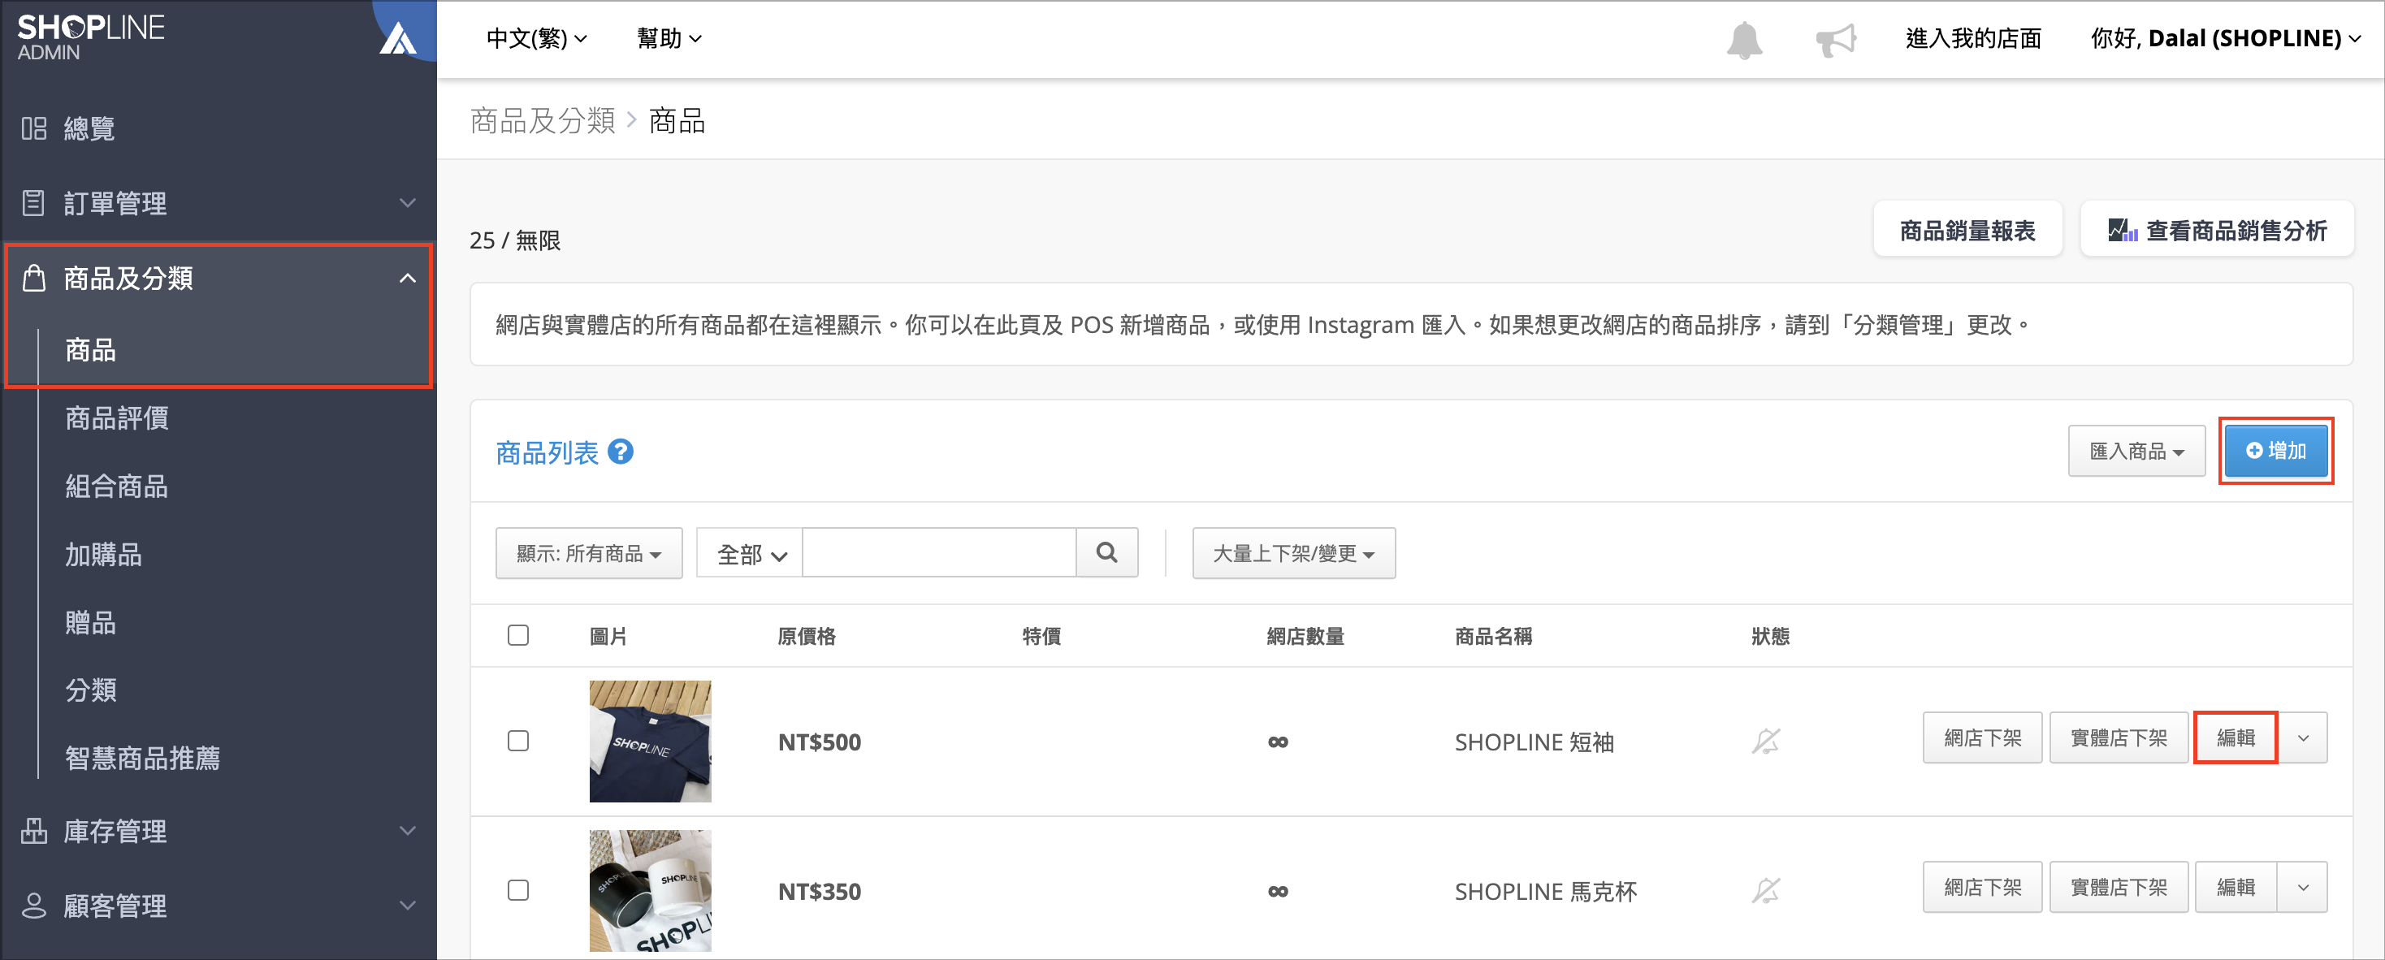Click the 查看商品銷售分析 button
2385x960 pixels.
pos(2217,230)
